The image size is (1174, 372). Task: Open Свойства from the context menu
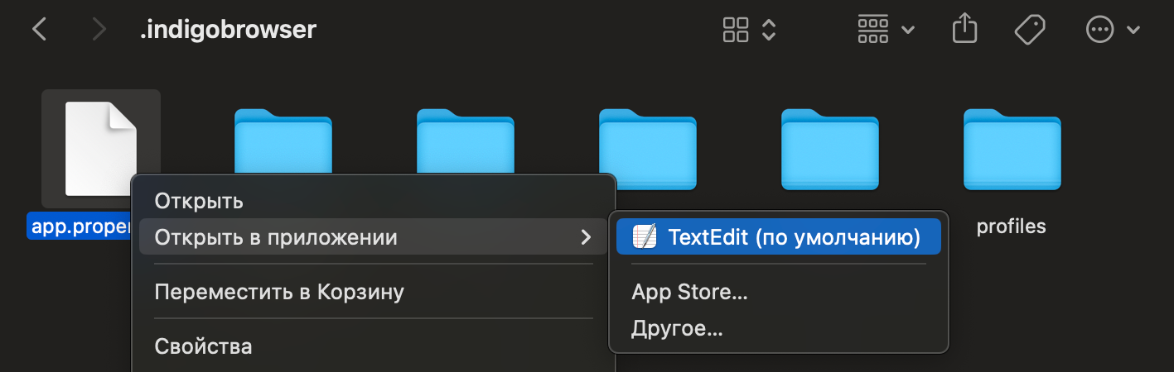click(x=203, y=346)
